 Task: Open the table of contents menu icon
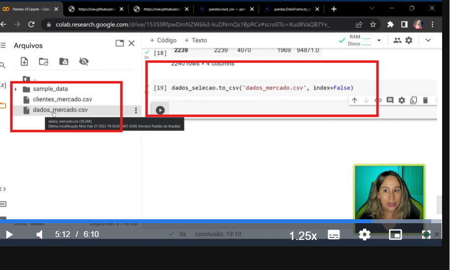tap(3, 45)
